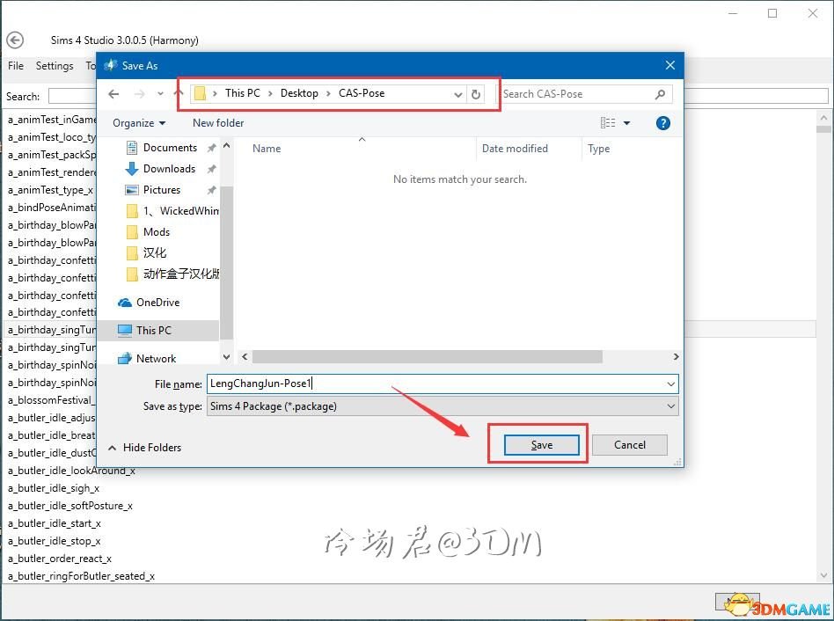The height and width of the screenshot is (621, 834).
Task: Click the right arrow of horizontal scrollbar
Action: click(676, 357)
